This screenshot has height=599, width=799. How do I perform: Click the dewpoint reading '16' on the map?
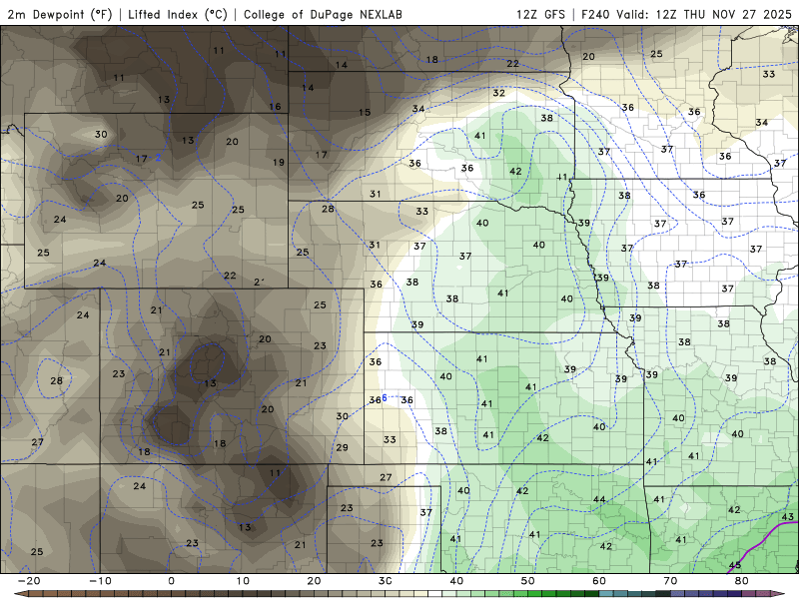[x=275, y=107]
